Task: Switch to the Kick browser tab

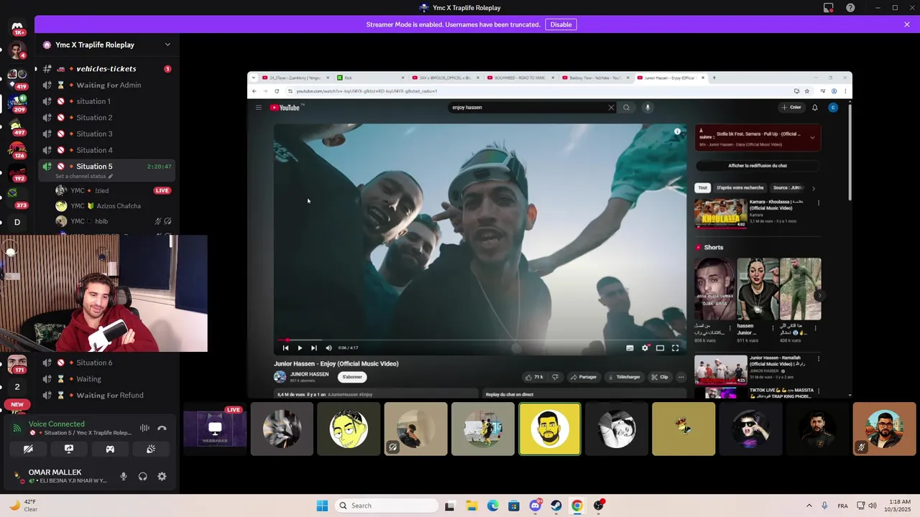Action: click(369, 78)
